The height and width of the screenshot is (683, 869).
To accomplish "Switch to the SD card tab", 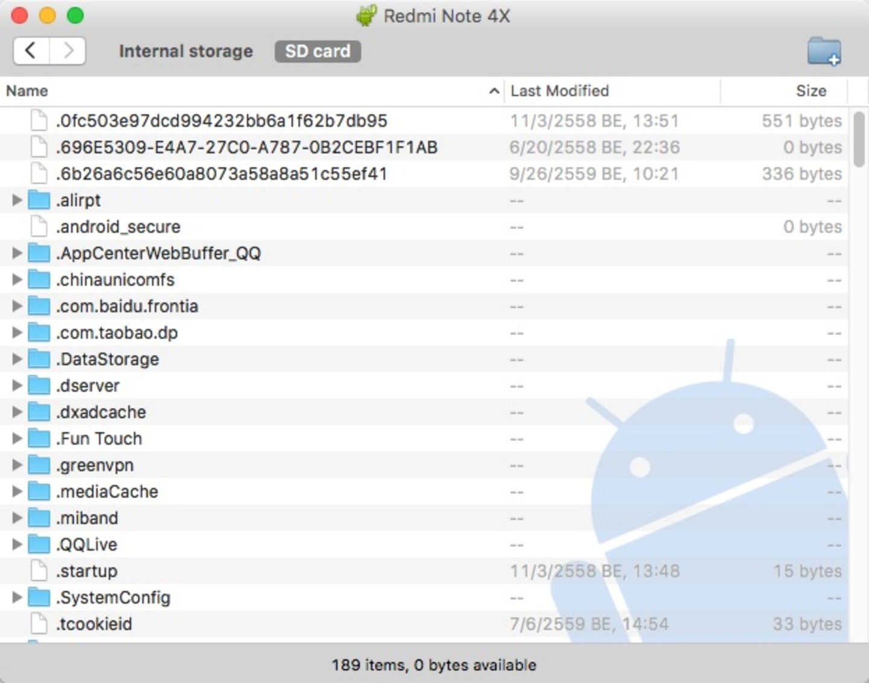I will (x=317, y=51).
